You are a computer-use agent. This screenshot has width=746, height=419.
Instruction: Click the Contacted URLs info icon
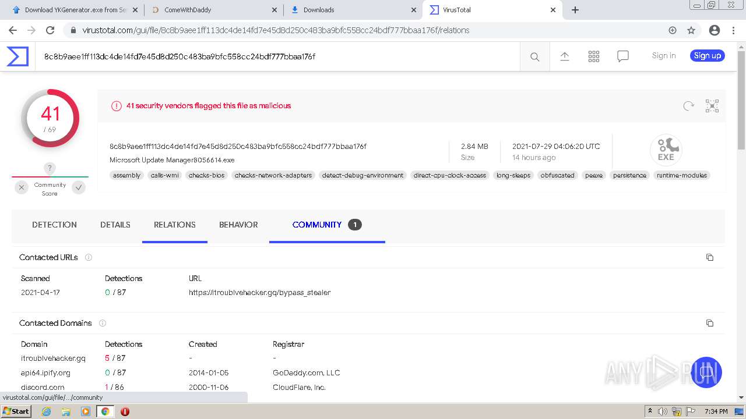(x=89, y=257)
